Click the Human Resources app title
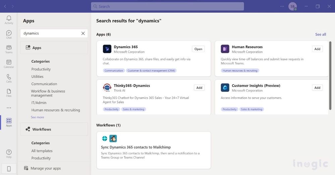335x175 pixels. click(247, 47)
